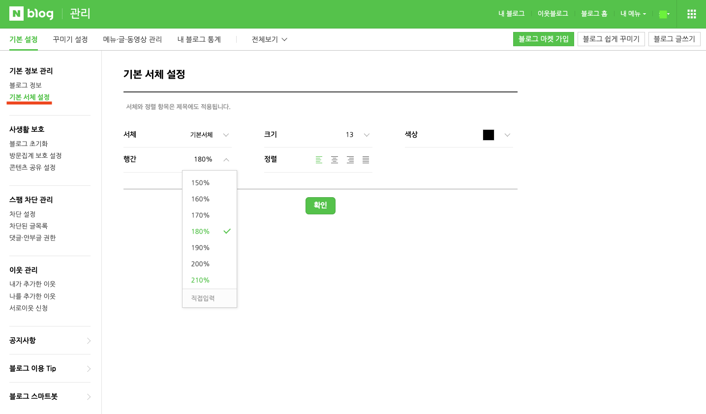The image size is (706, 414).
Task: Click 블로그 마켓 가입 button
Action: tap(544, 39)
